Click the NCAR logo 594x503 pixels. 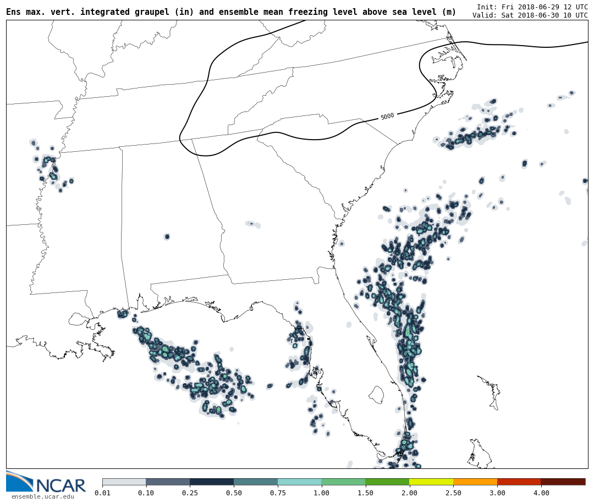pyautogui.click(x=46, y=482)
